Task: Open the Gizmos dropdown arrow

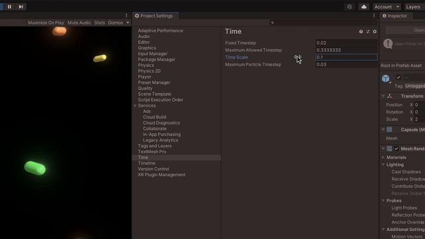Action: point(127,23)
